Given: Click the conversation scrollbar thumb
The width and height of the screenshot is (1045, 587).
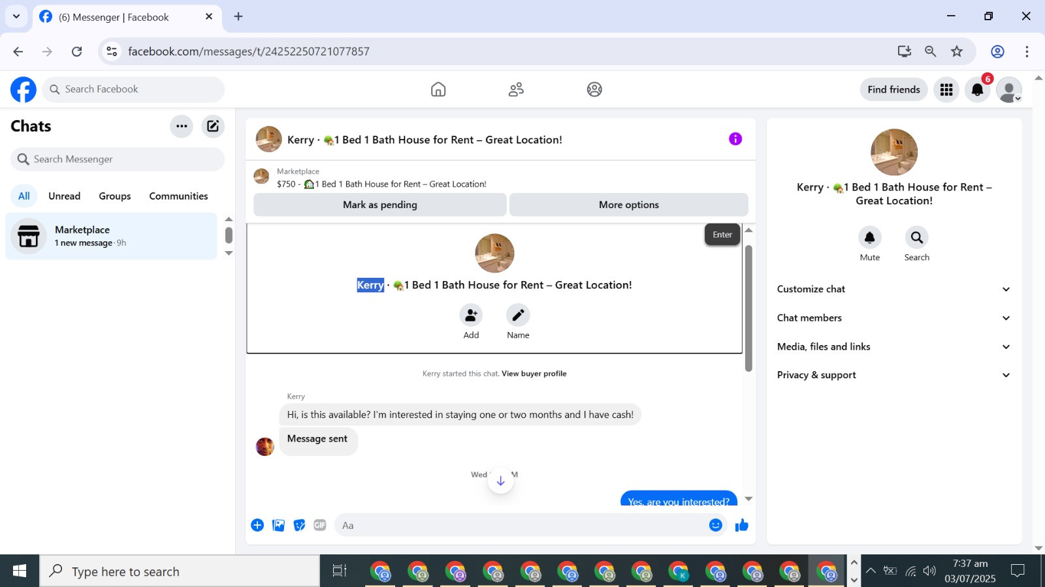Looking at the screenshot, I should click(x=748, y=309).
